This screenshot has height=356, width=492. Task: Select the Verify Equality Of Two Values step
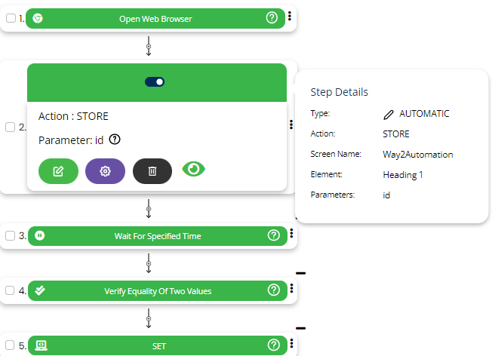click(157, 291)
